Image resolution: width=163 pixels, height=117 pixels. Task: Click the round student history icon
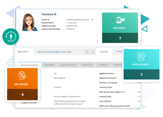(11, 37)
